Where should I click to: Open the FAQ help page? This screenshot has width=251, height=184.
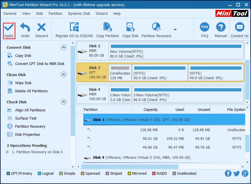[x=204, y=28]
